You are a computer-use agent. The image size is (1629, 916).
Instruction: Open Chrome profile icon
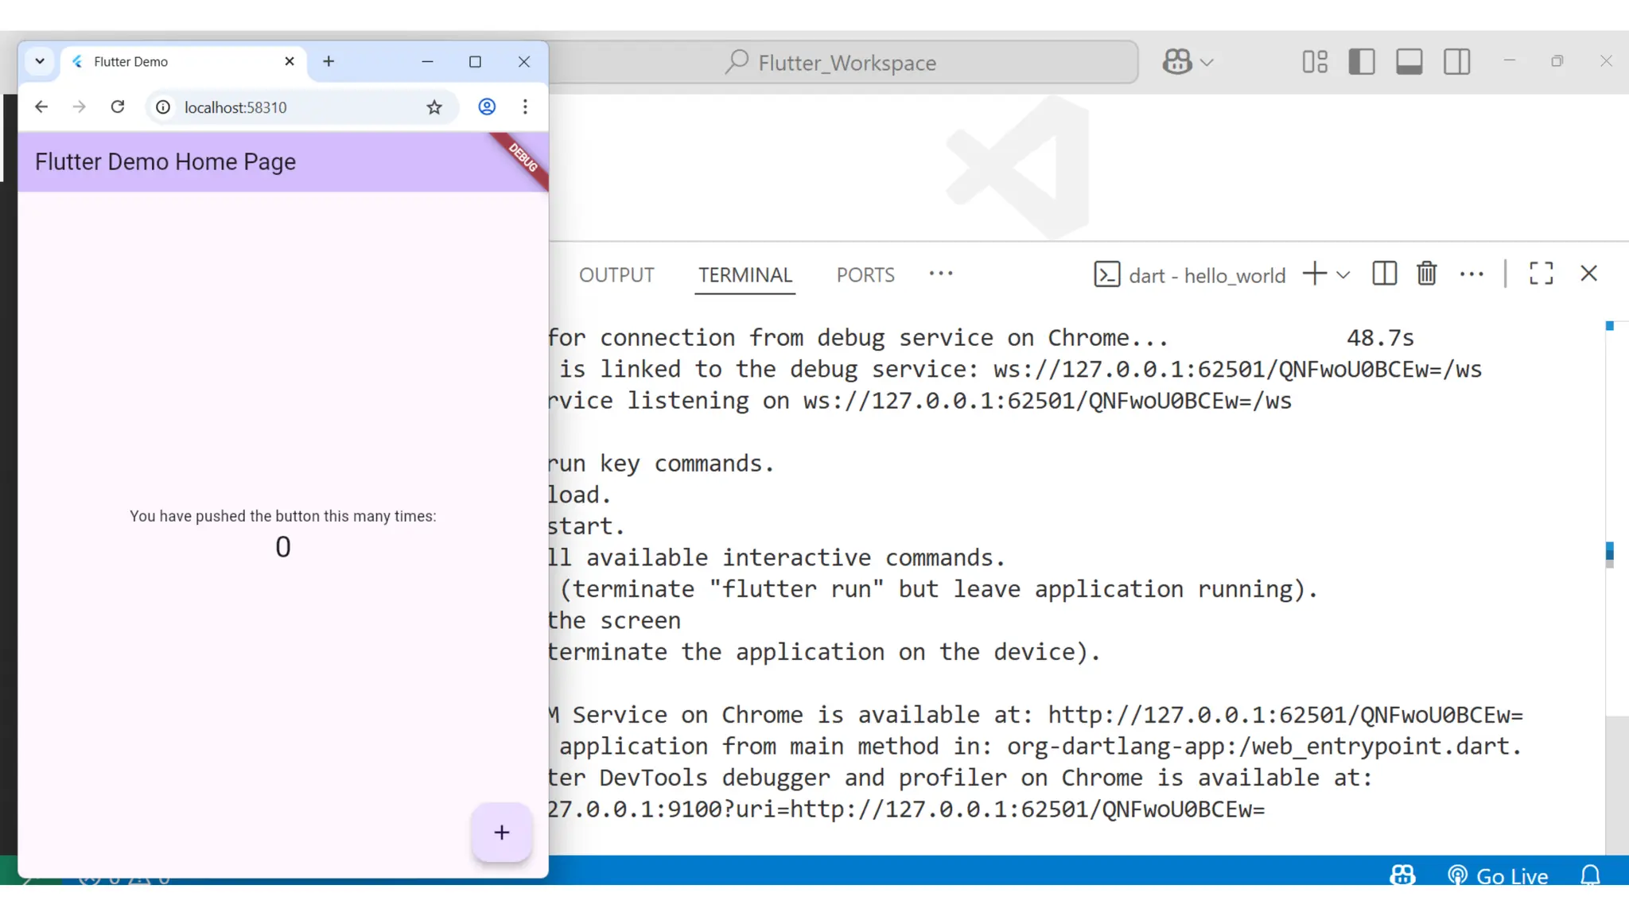(487, 107)
